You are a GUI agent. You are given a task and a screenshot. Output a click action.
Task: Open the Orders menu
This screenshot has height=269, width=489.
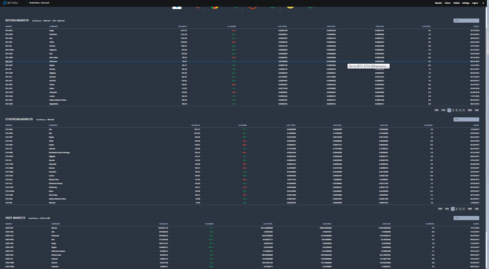(x=448, y=3)
